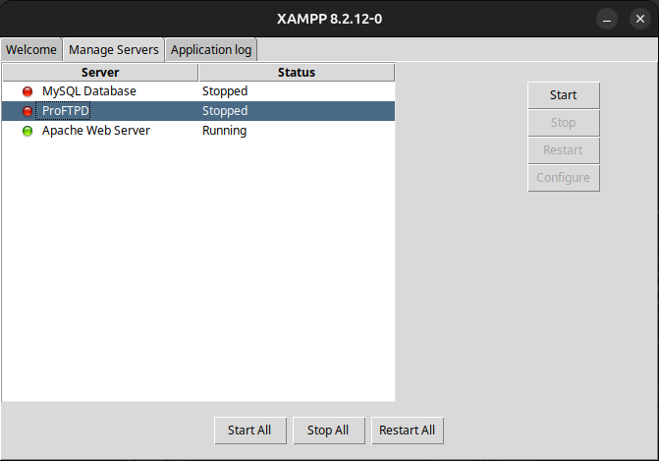Click green status icon beside Apache Web Server
This screenshot has height=461, width=659.
27,131
